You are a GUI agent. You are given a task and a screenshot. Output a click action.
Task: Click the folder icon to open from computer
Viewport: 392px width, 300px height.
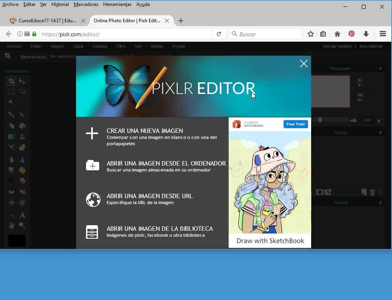point(92,166)
